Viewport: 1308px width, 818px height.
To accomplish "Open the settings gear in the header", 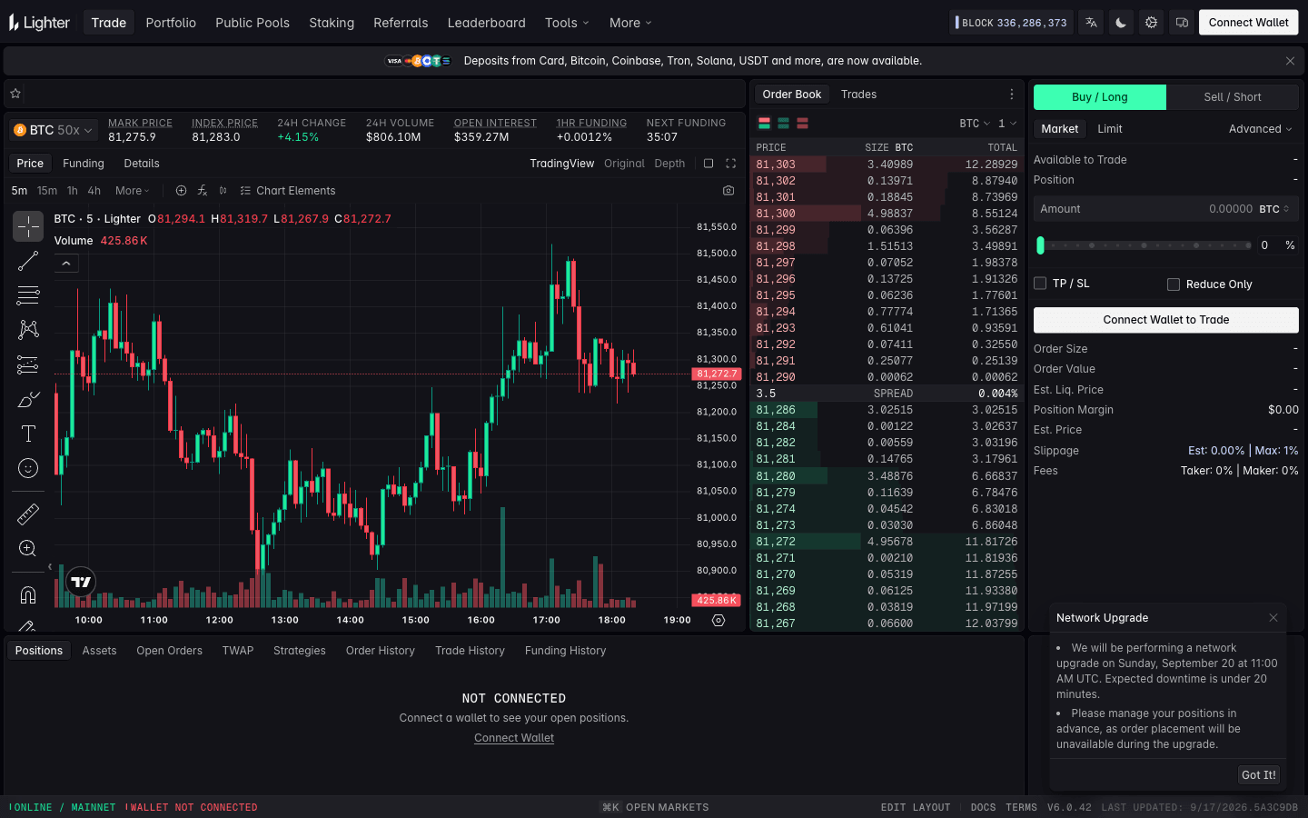I will click(1151, 23).
